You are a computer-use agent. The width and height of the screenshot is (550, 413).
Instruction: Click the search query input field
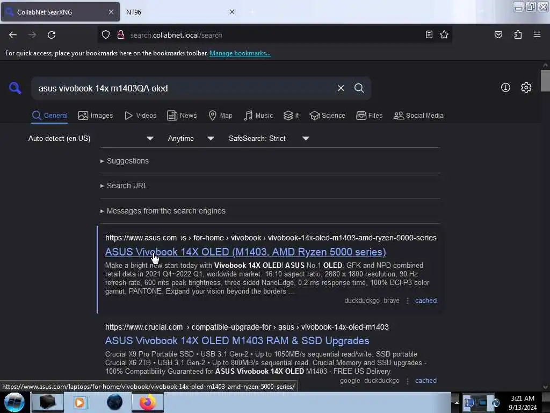(184, 88)
